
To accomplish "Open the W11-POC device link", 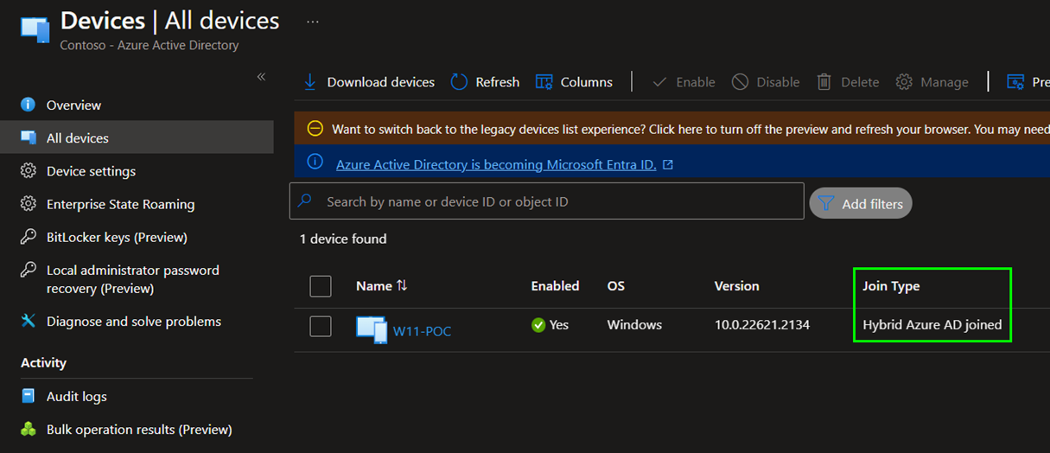I will pyautogui.click(x=422, y=331).
